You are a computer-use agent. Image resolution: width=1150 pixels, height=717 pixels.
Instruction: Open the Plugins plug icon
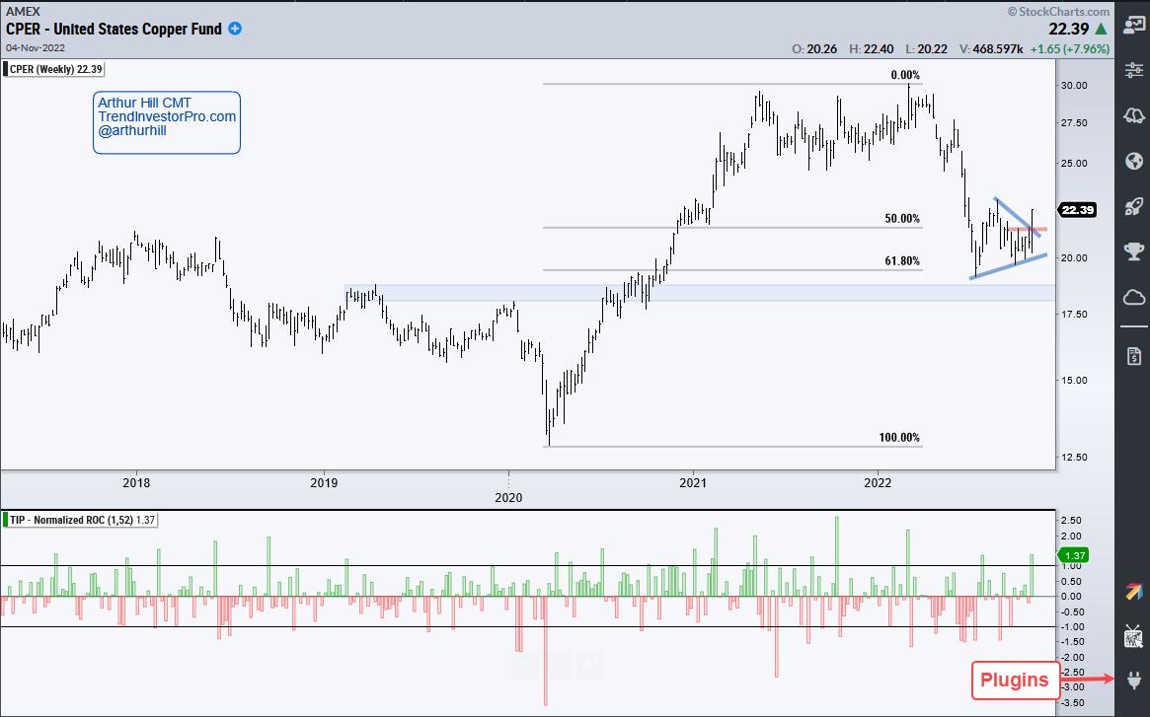click(x=1132, y=680)
